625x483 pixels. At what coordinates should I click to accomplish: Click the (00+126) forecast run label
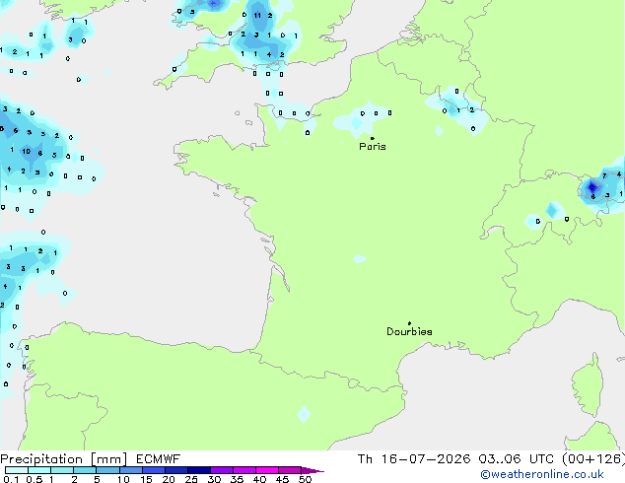[593, 459]
